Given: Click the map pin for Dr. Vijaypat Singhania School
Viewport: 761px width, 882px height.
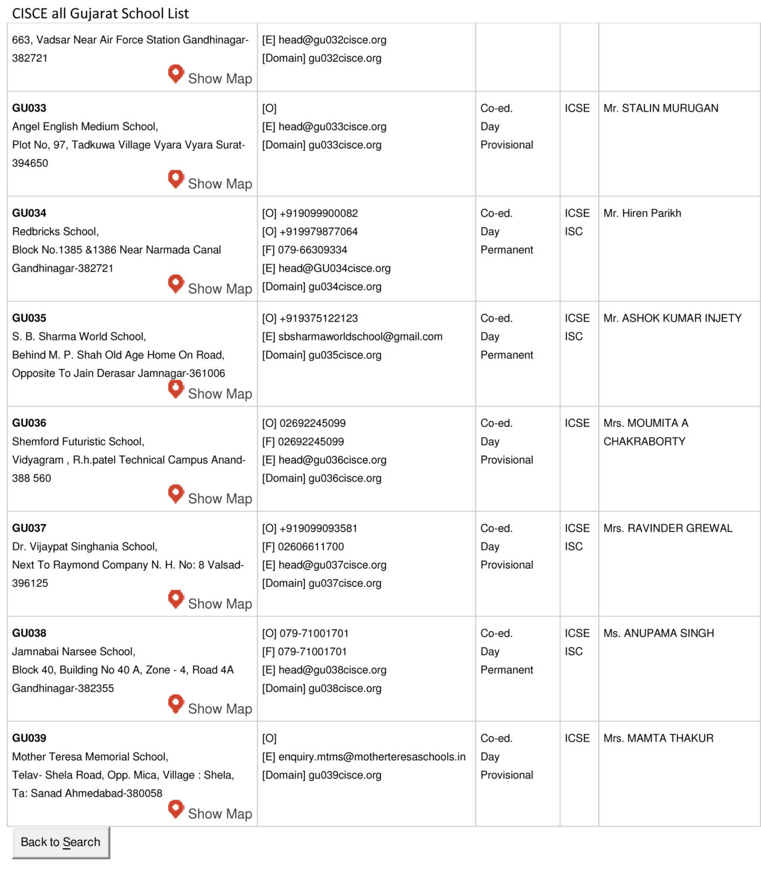Looking at the screenshot, I should coord(176,598).
